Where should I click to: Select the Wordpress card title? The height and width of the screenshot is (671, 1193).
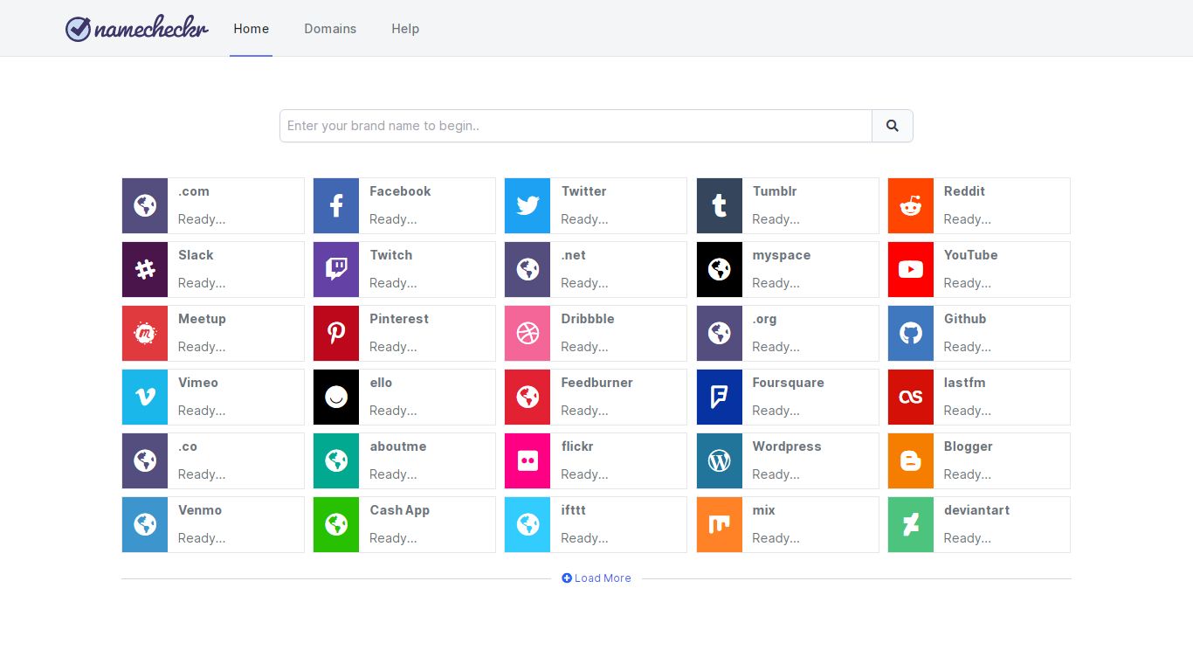[787, 446]
